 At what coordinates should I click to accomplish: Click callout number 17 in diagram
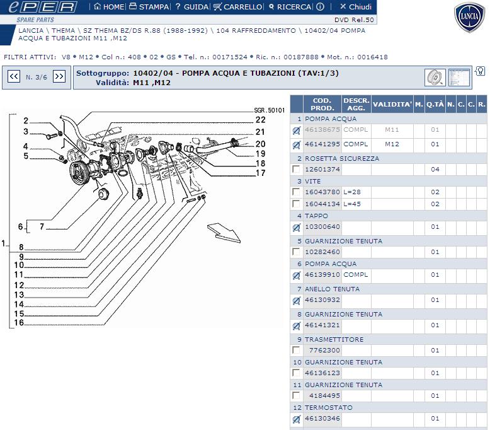pyautogui.click(x=260, y=173)
